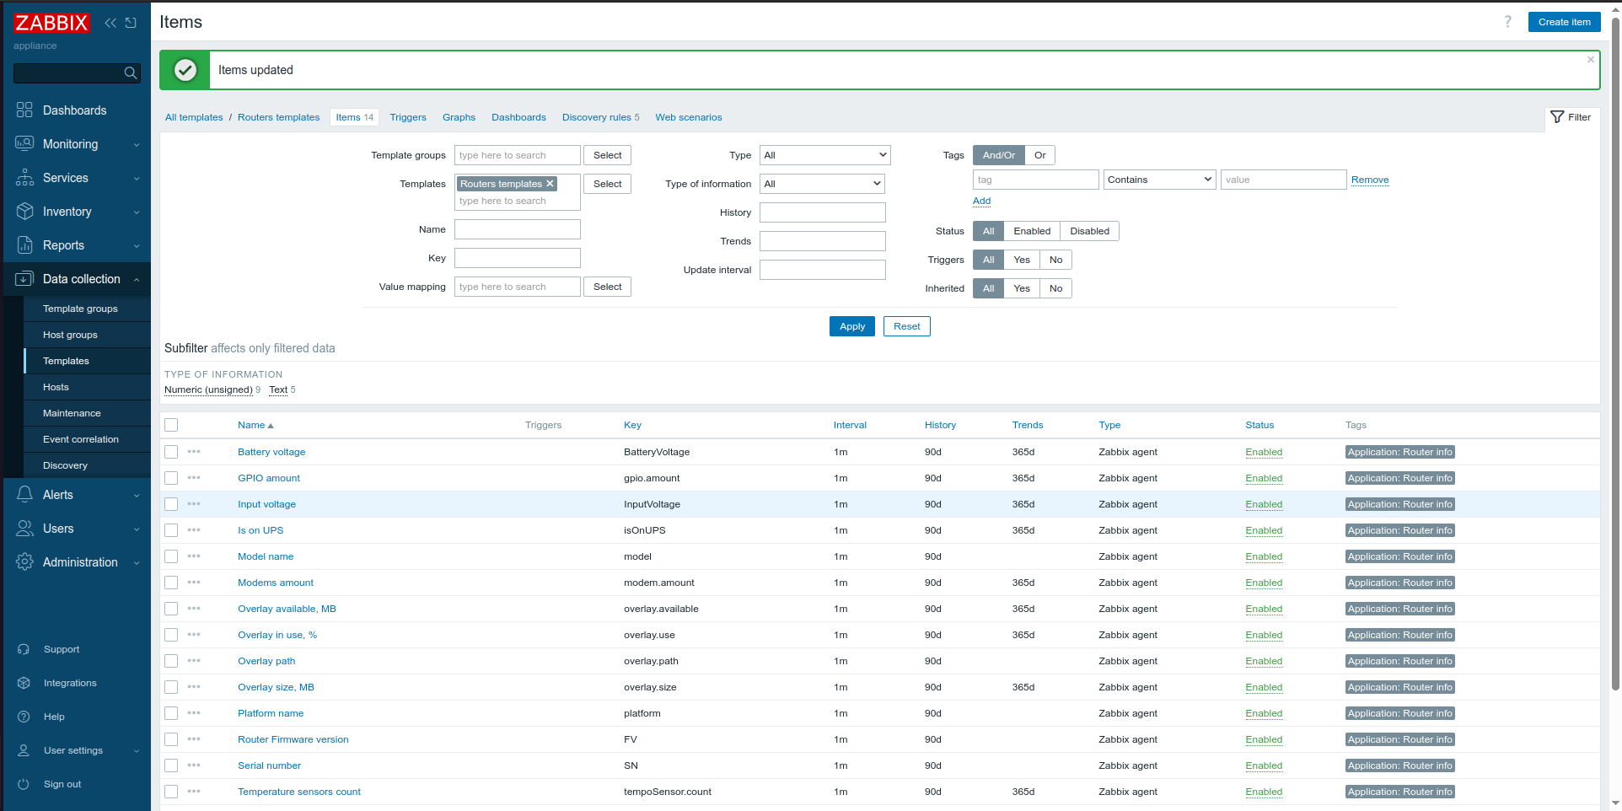The height and width of the screenshot is (811, 1622).
Task: Set Status filter to Disabled
Action: pos(1088,230)
